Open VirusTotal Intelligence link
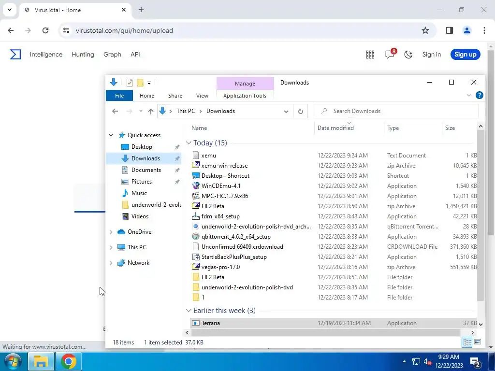495x371 pixels. (x=46, y=55)
